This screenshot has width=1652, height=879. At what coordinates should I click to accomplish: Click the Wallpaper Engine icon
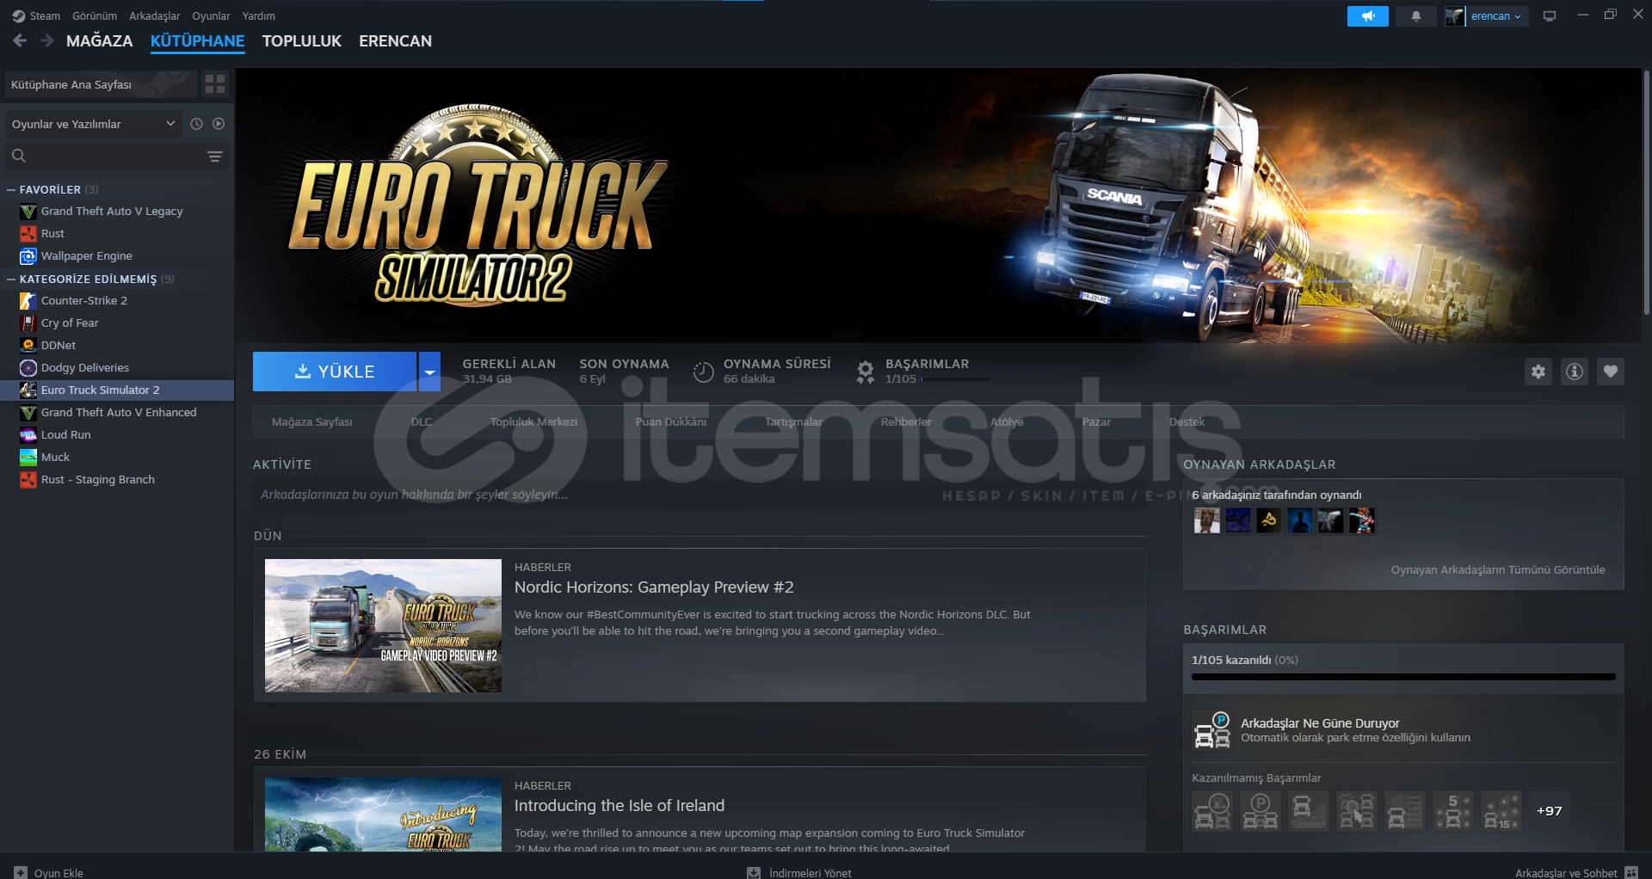28,256
